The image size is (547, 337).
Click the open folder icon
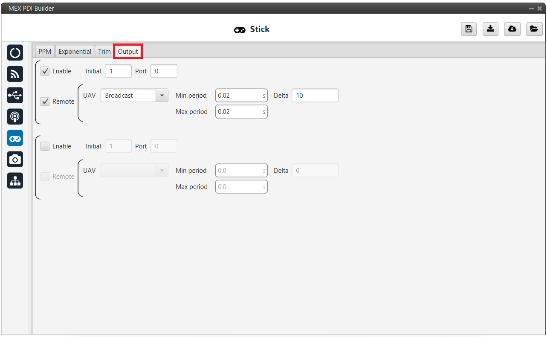click(x=534, y=29)
